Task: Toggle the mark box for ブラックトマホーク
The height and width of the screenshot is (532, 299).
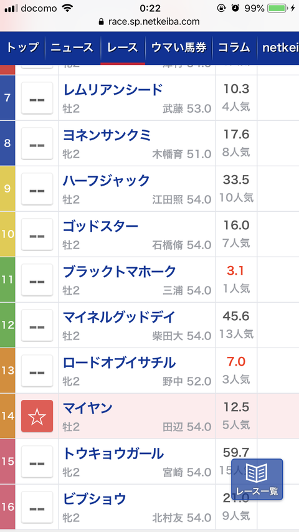Action: click(x=37, y=280)
